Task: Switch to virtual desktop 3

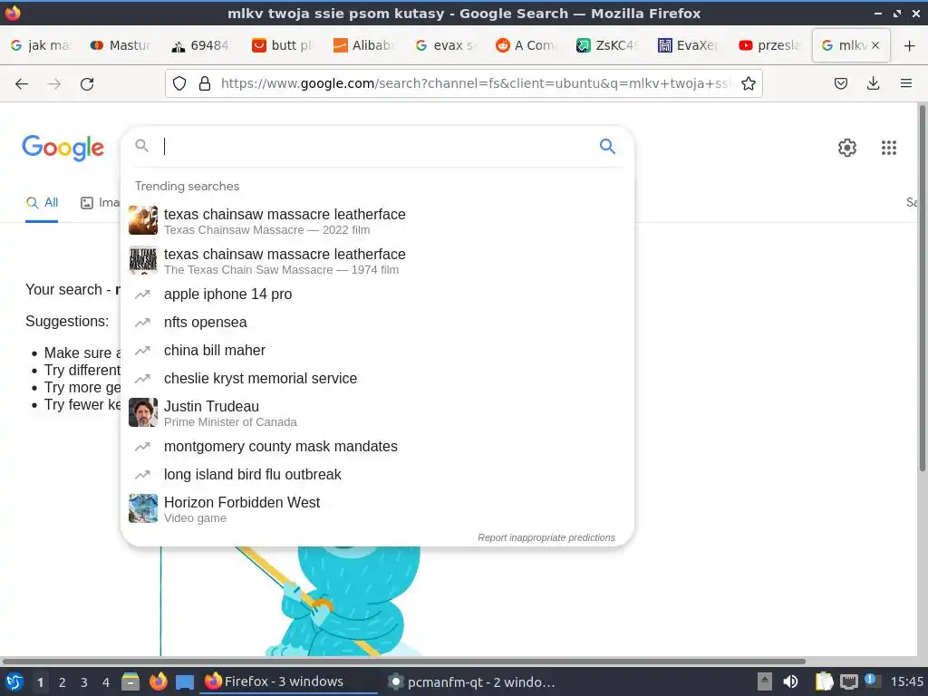Action: tap(84, 682)
